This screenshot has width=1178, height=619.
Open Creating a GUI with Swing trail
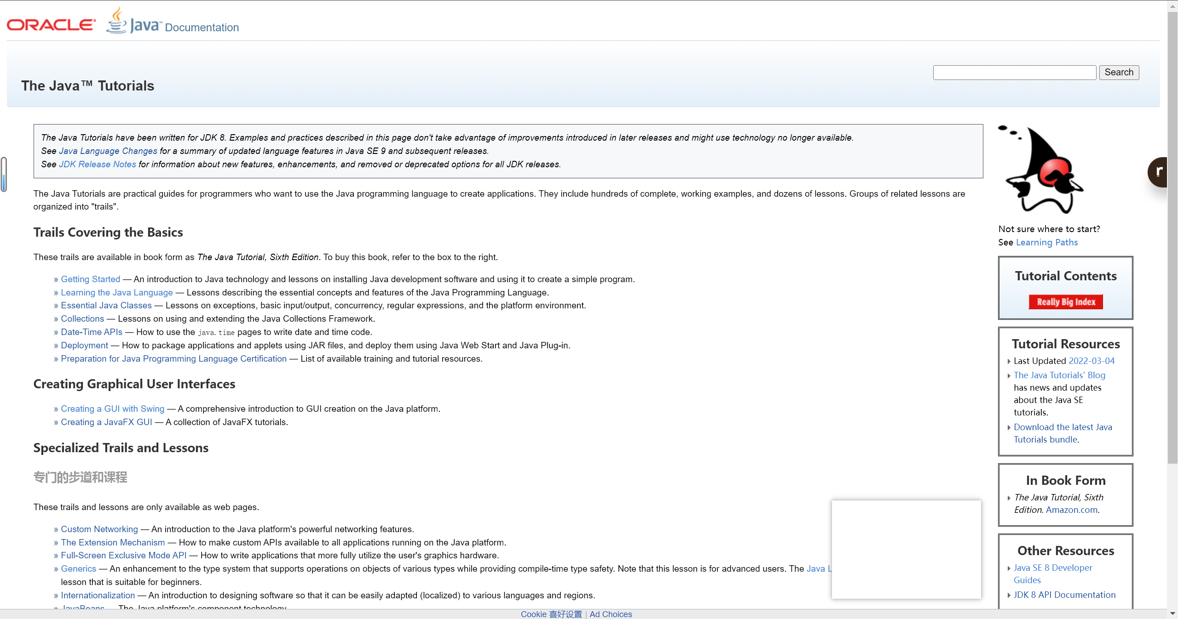[112, 409]
